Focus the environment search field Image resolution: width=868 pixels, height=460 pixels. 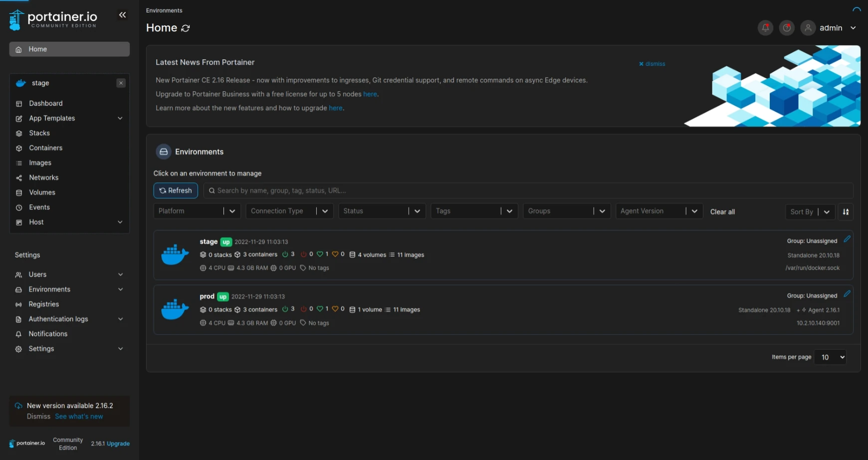coord(529,191)
